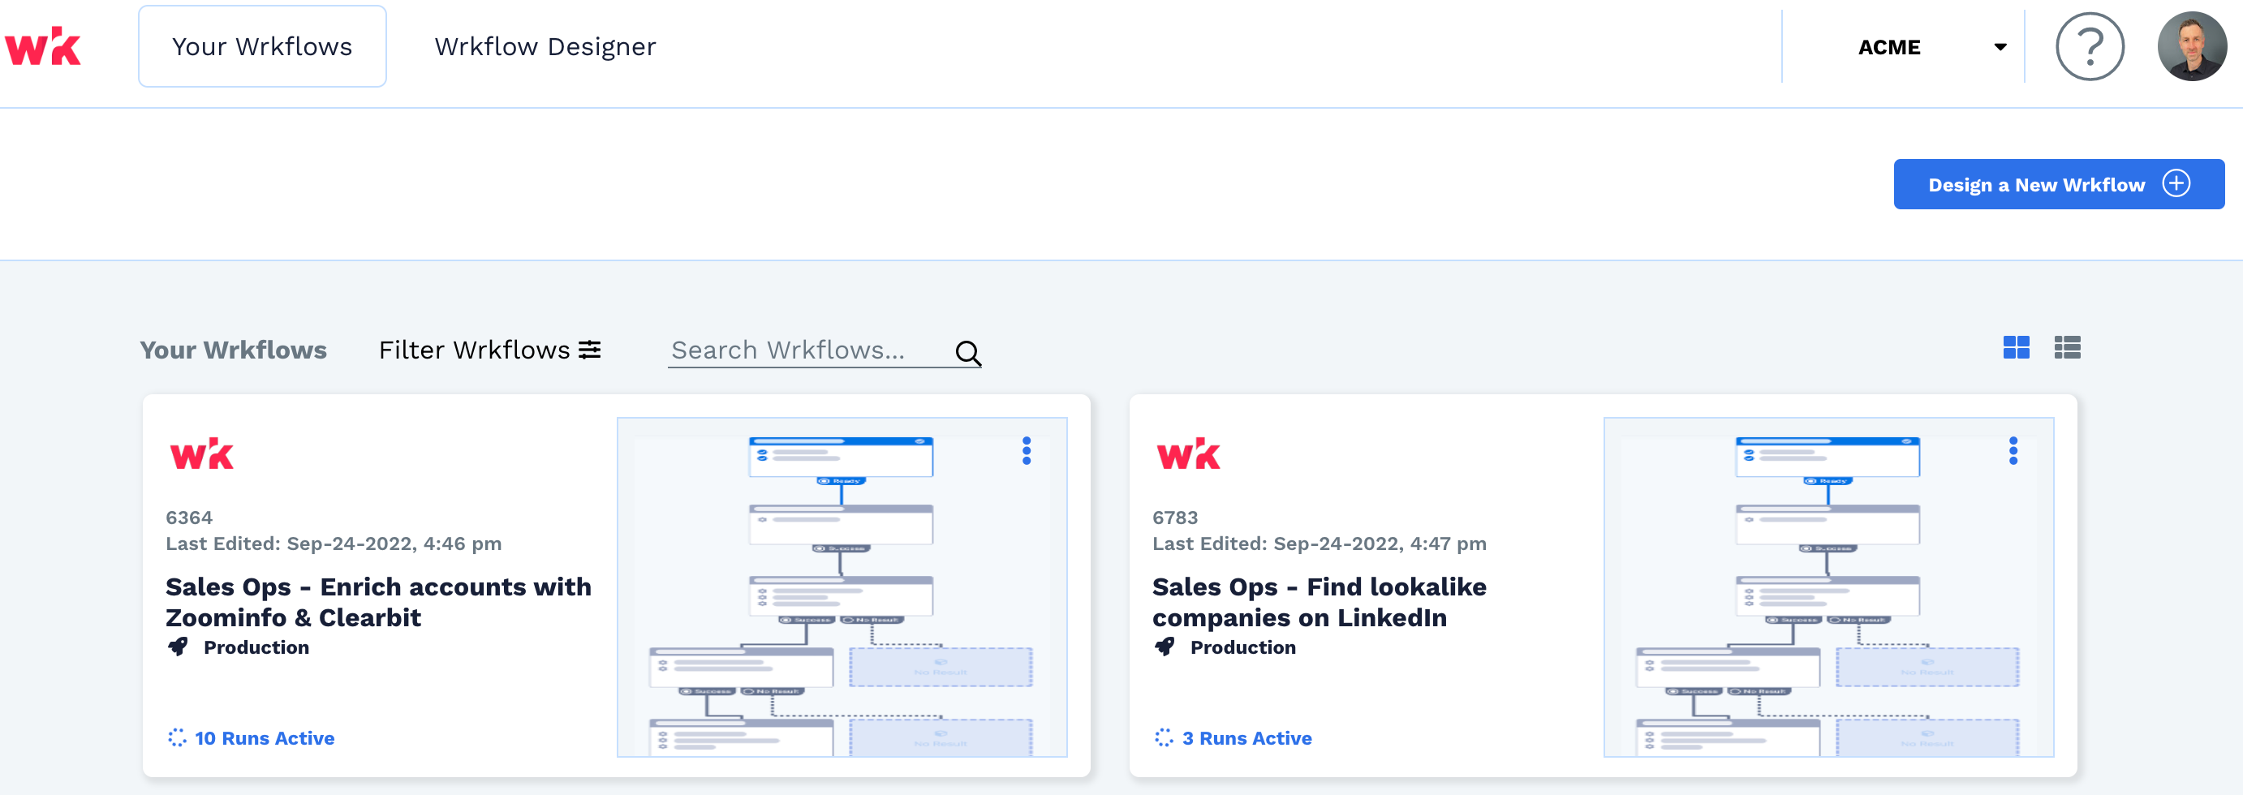Click wrkflow ID text 6364
This screenshot has height=795, width=2243.
(189, 518)
